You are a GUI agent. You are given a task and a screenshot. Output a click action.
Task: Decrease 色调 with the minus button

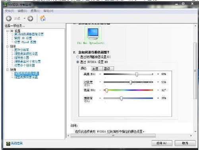point(100,90)
